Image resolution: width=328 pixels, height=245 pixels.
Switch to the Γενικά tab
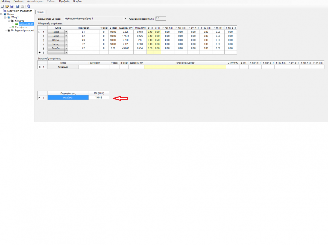(41, 12)
